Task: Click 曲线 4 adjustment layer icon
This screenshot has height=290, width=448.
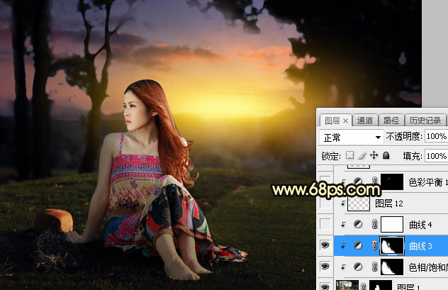Action: coord(358,224)
